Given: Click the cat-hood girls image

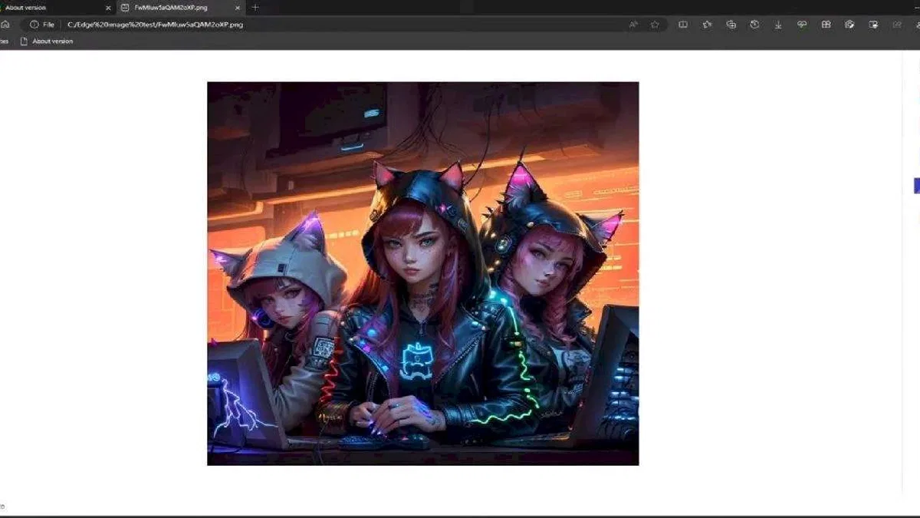Looking at the screenshot, I should coord(422,273).
